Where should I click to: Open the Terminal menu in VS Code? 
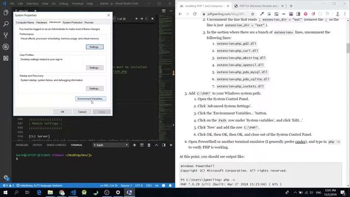(77, 4)
